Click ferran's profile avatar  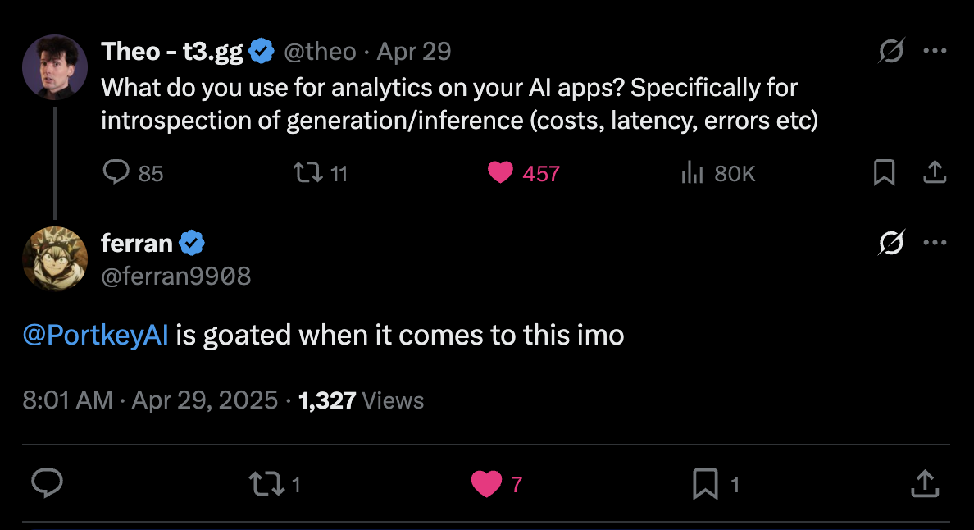pos(54,259)
